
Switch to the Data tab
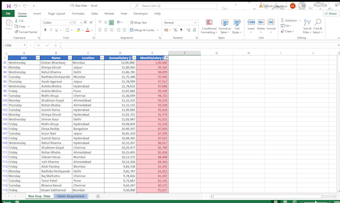94,13
